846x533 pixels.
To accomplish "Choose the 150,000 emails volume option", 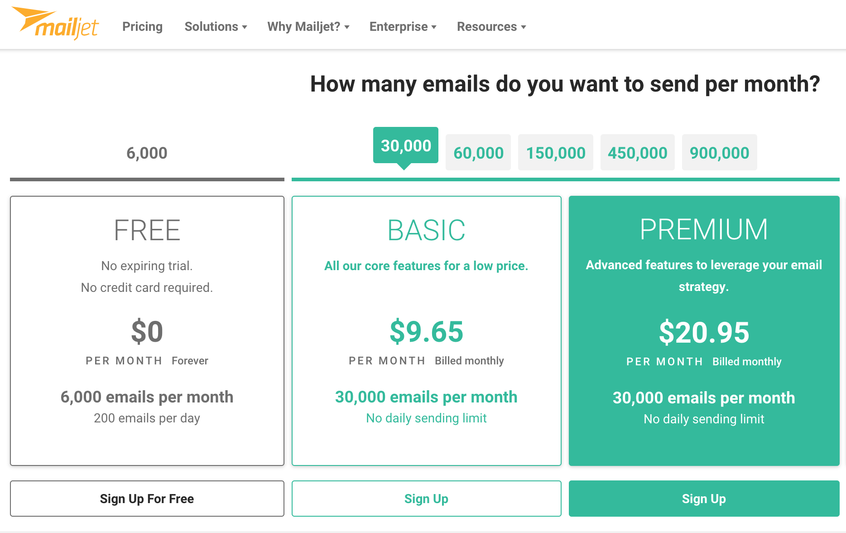I will (556, 153).
